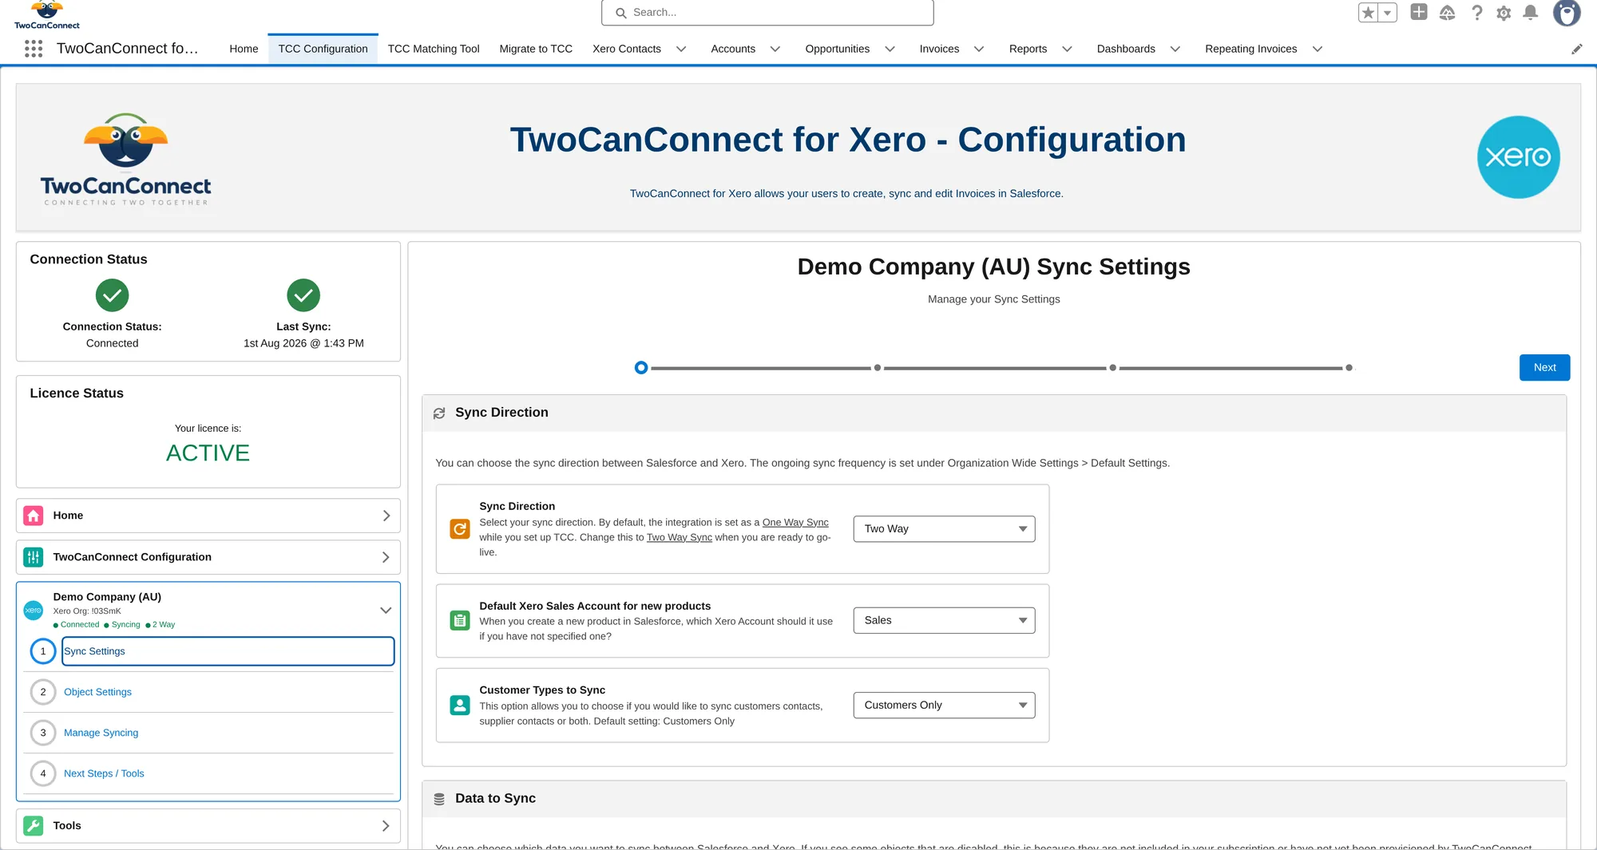Click the orange Sync Direction setting icon

click(x=460, y=528)
